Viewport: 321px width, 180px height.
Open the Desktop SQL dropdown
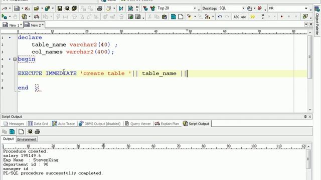point(243,8)
